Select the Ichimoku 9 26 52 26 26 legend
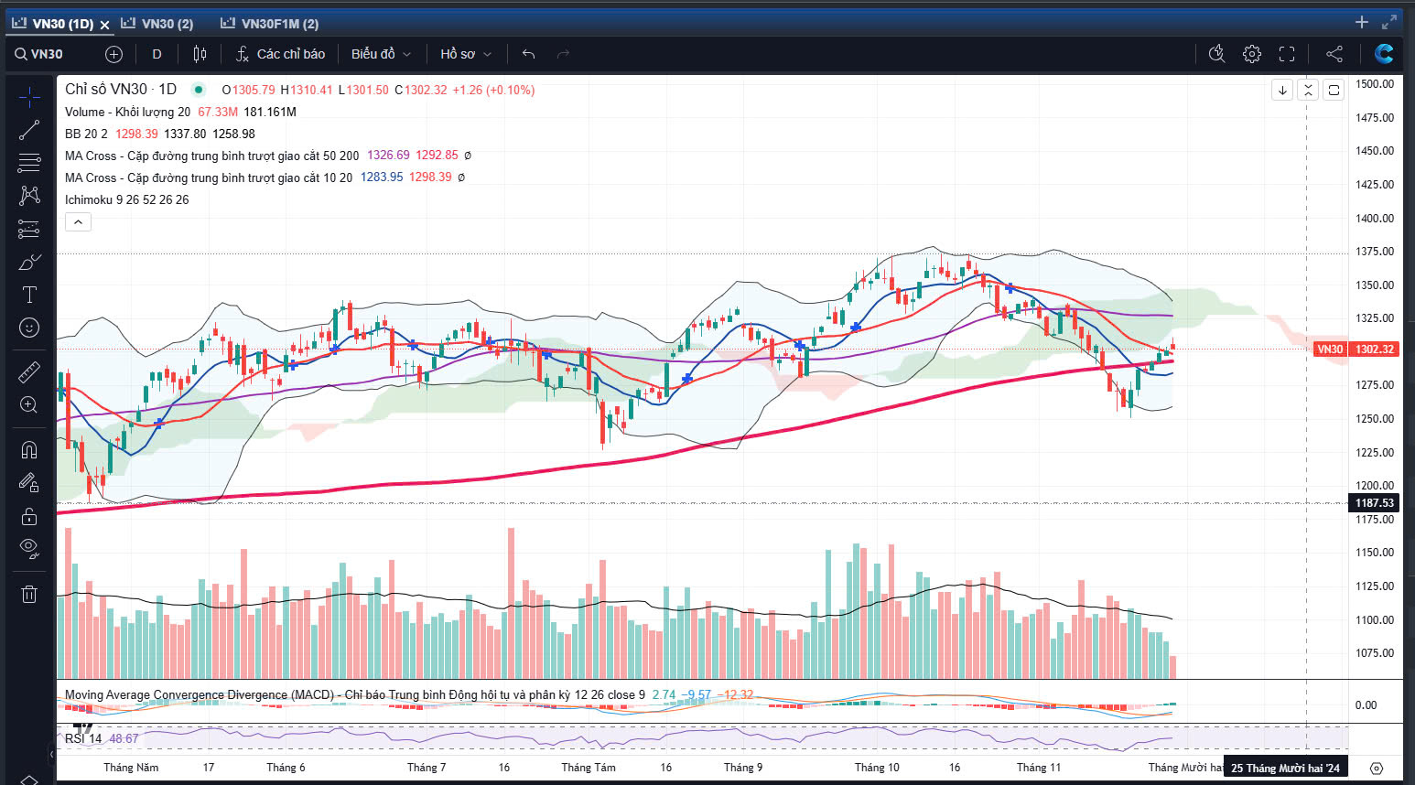Image resolution: width=1415 pixels, height=785 pixels. point(126,199)
